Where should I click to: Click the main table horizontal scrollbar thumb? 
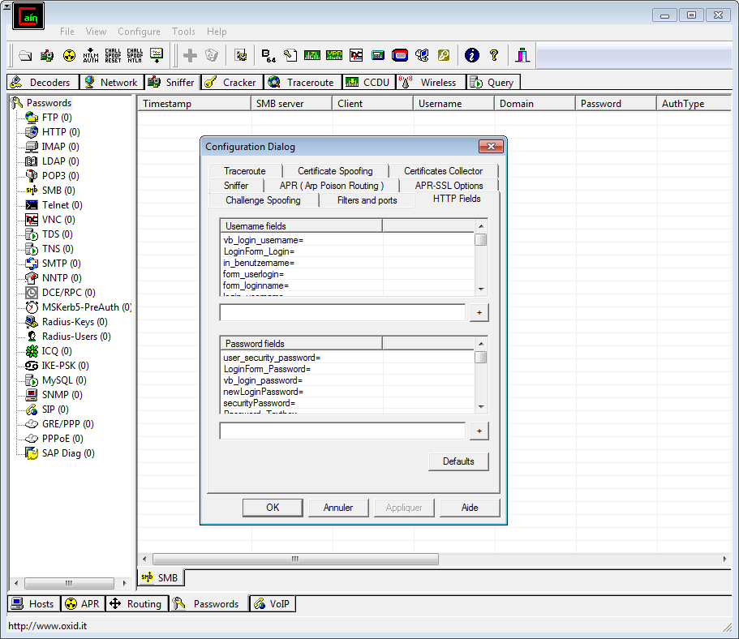click(x=295, y=559)
